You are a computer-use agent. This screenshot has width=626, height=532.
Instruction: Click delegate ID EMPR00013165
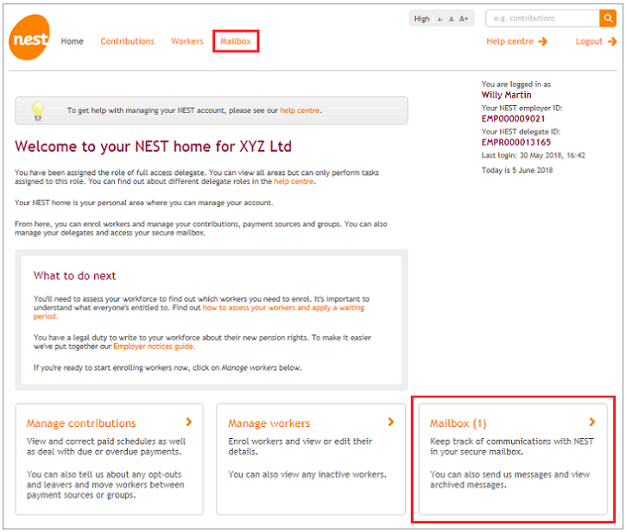[x=515, y=142]
